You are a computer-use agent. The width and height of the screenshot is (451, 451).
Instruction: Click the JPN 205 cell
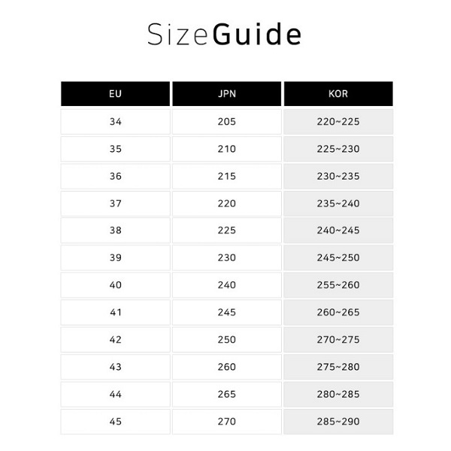coord(226,122)
